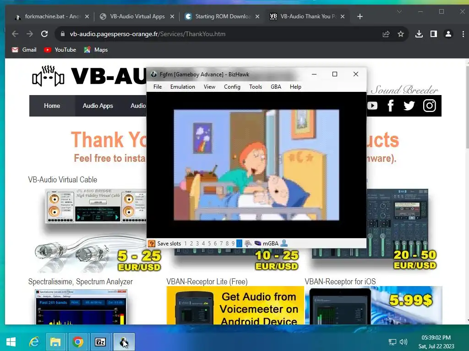Select save slot 2 in BizHawk
469x351 pixels.
[x=191, y=244]
